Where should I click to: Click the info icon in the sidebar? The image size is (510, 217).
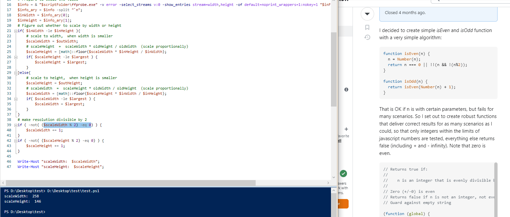[x=346, y=89]
